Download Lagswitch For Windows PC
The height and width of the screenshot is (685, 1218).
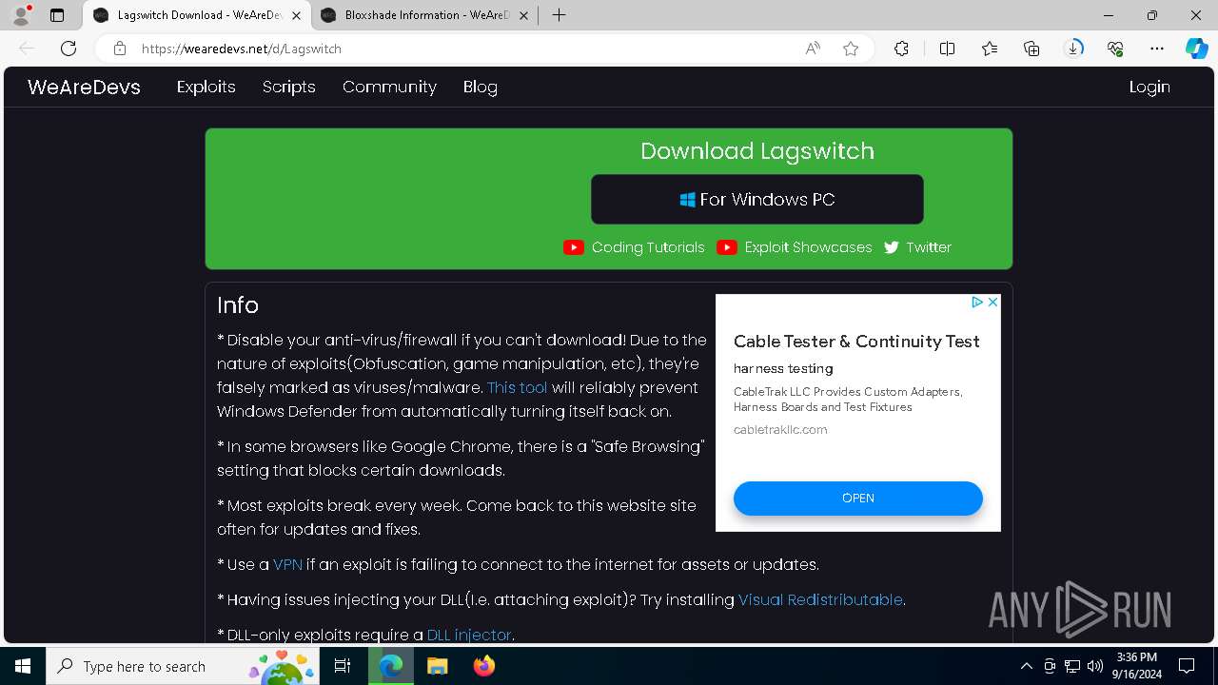click(757, 200)
